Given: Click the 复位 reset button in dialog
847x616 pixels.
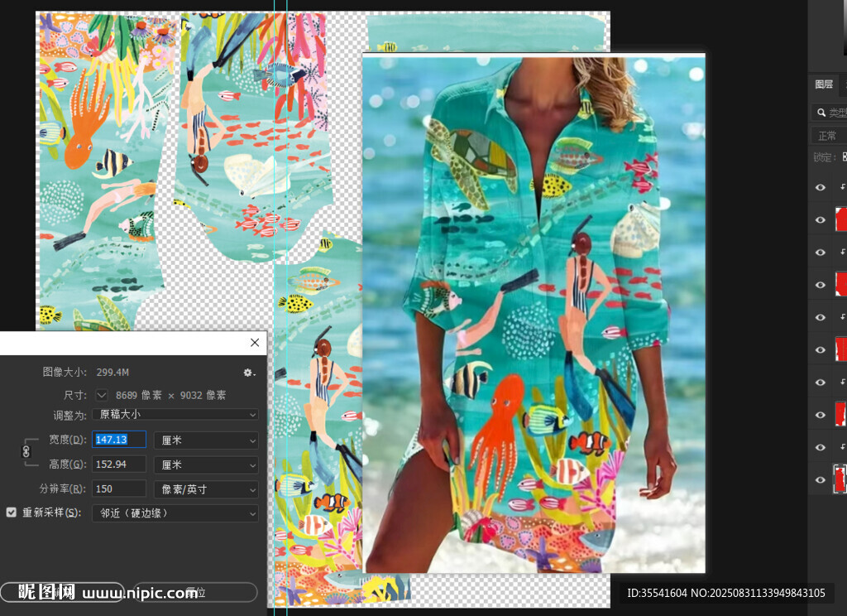Looking at the screenshot, I should click(x=195, y=592).
